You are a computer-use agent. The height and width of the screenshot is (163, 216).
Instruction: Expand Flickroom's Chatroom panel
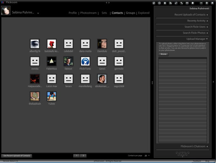pyautogui.click(x=194, y=146)
